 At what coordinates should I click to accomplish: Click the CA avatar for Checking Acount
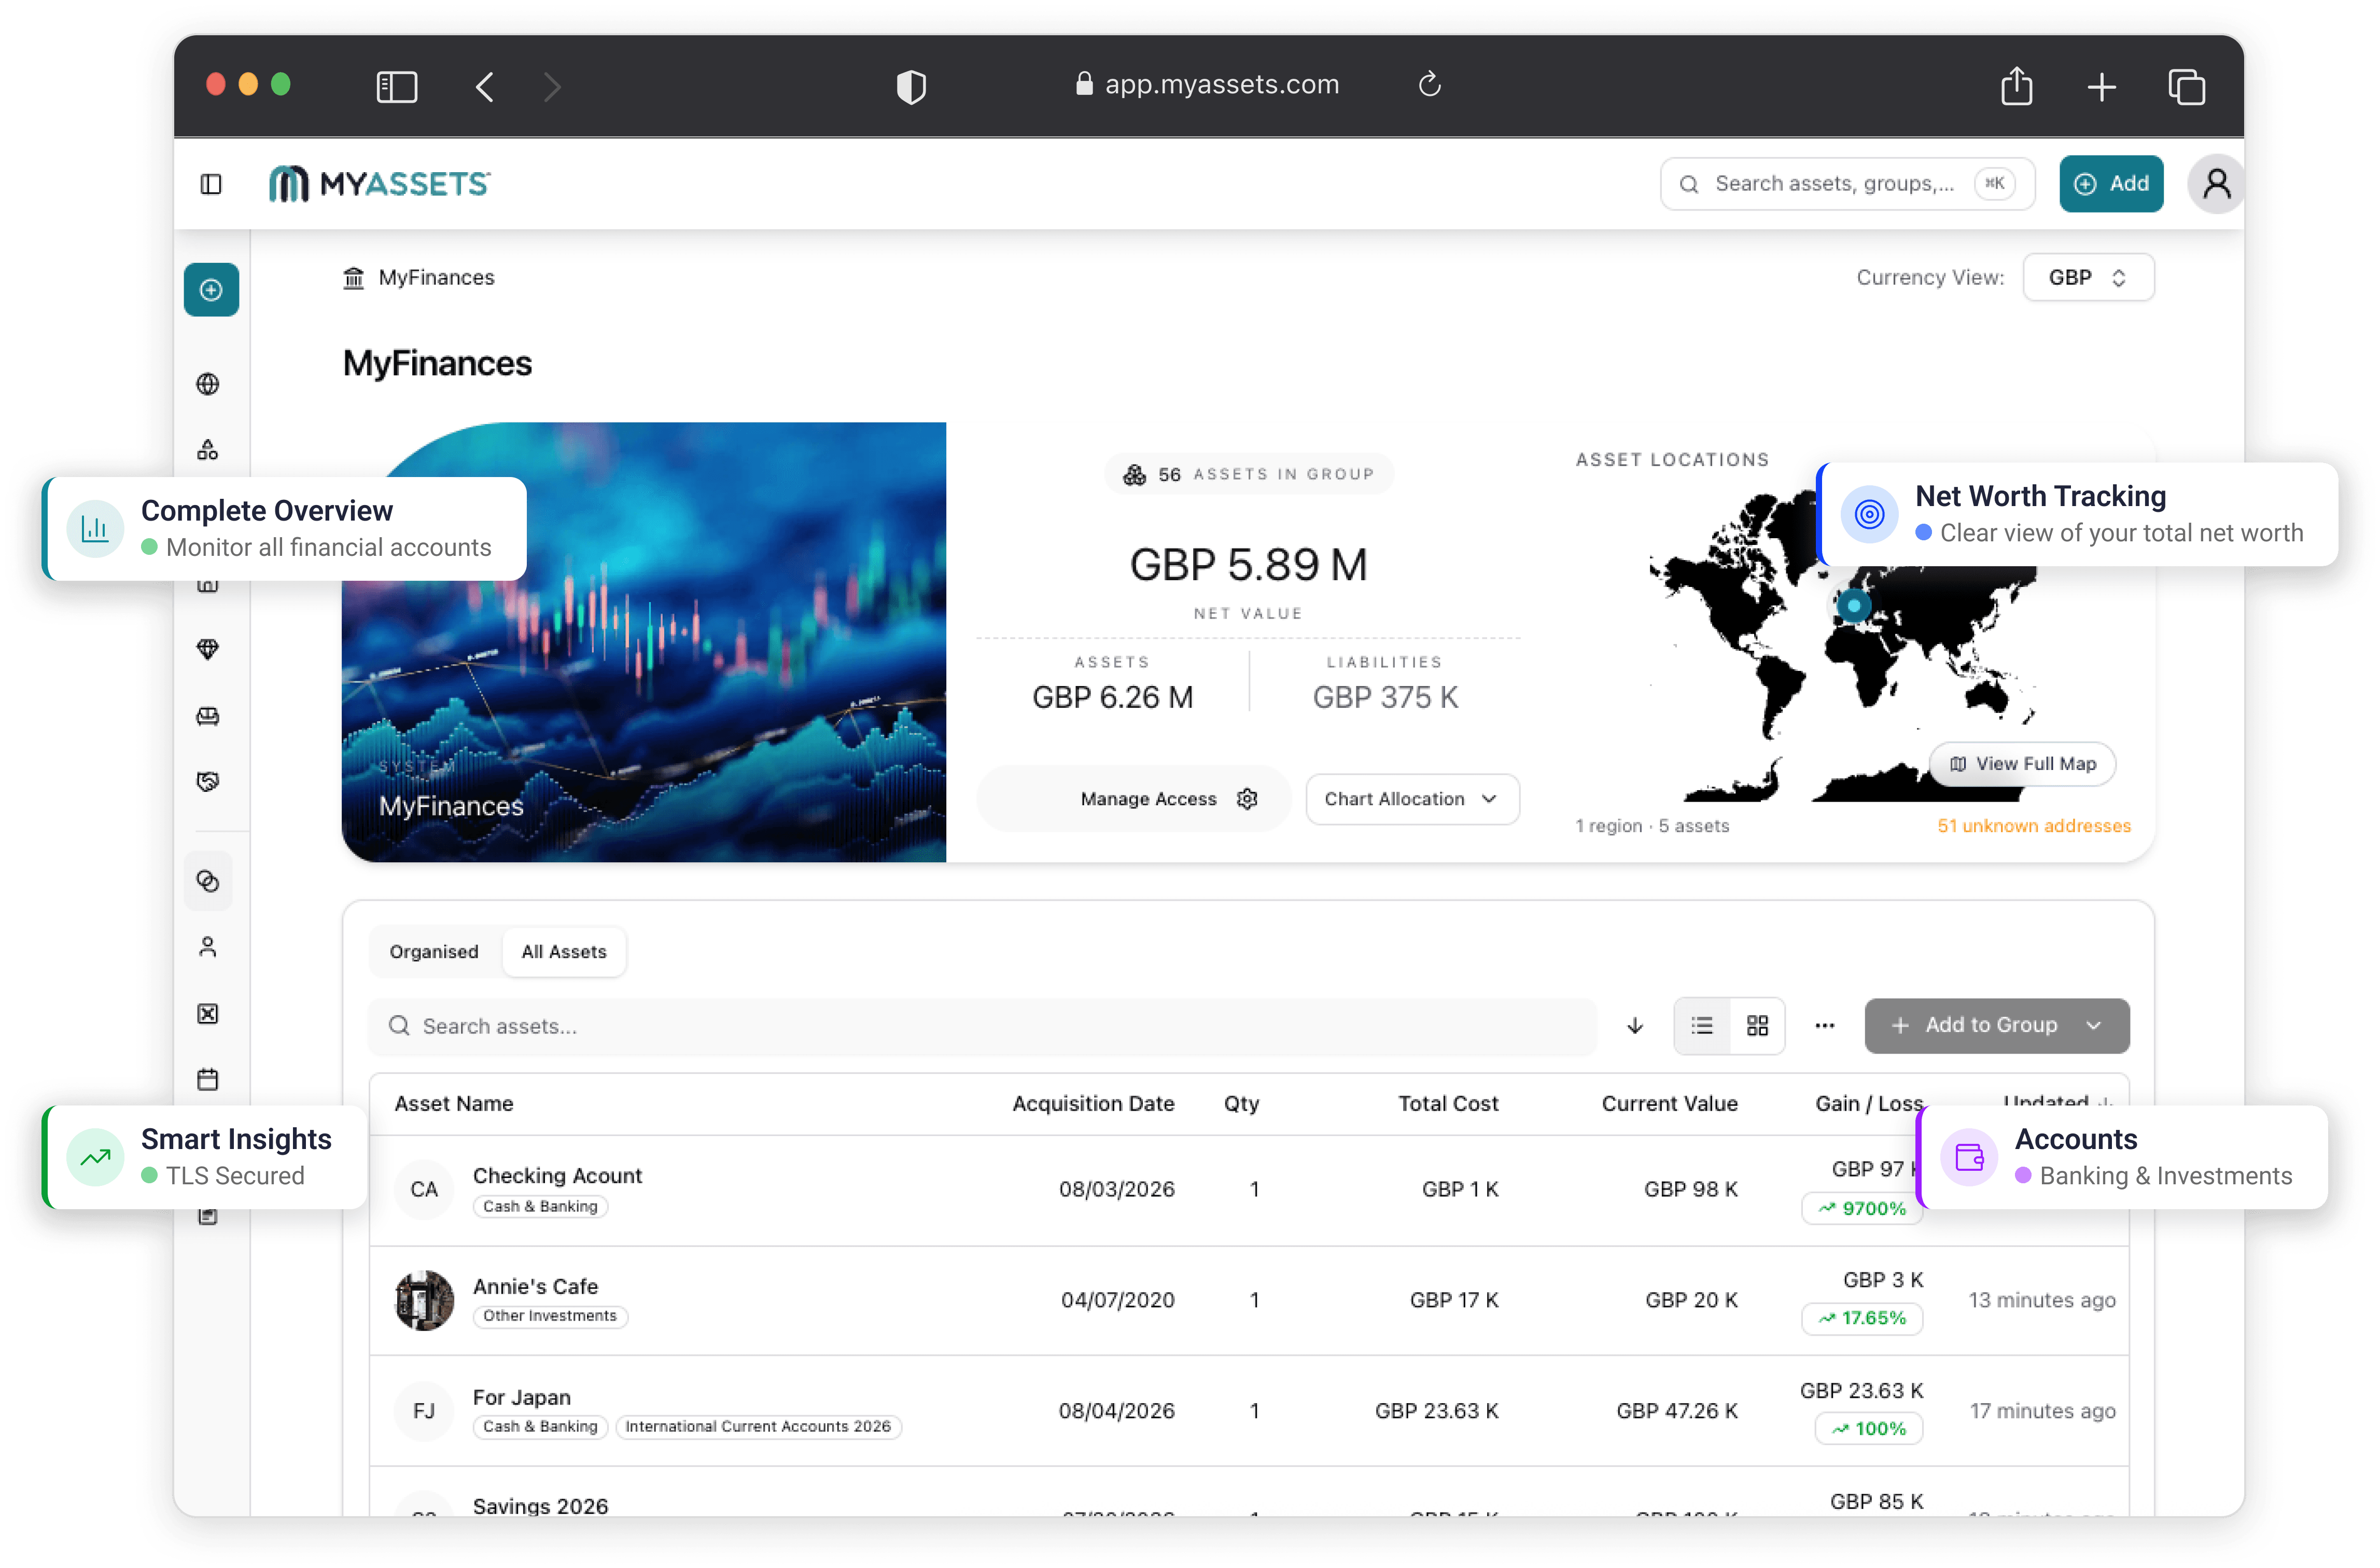point(424,1190)
